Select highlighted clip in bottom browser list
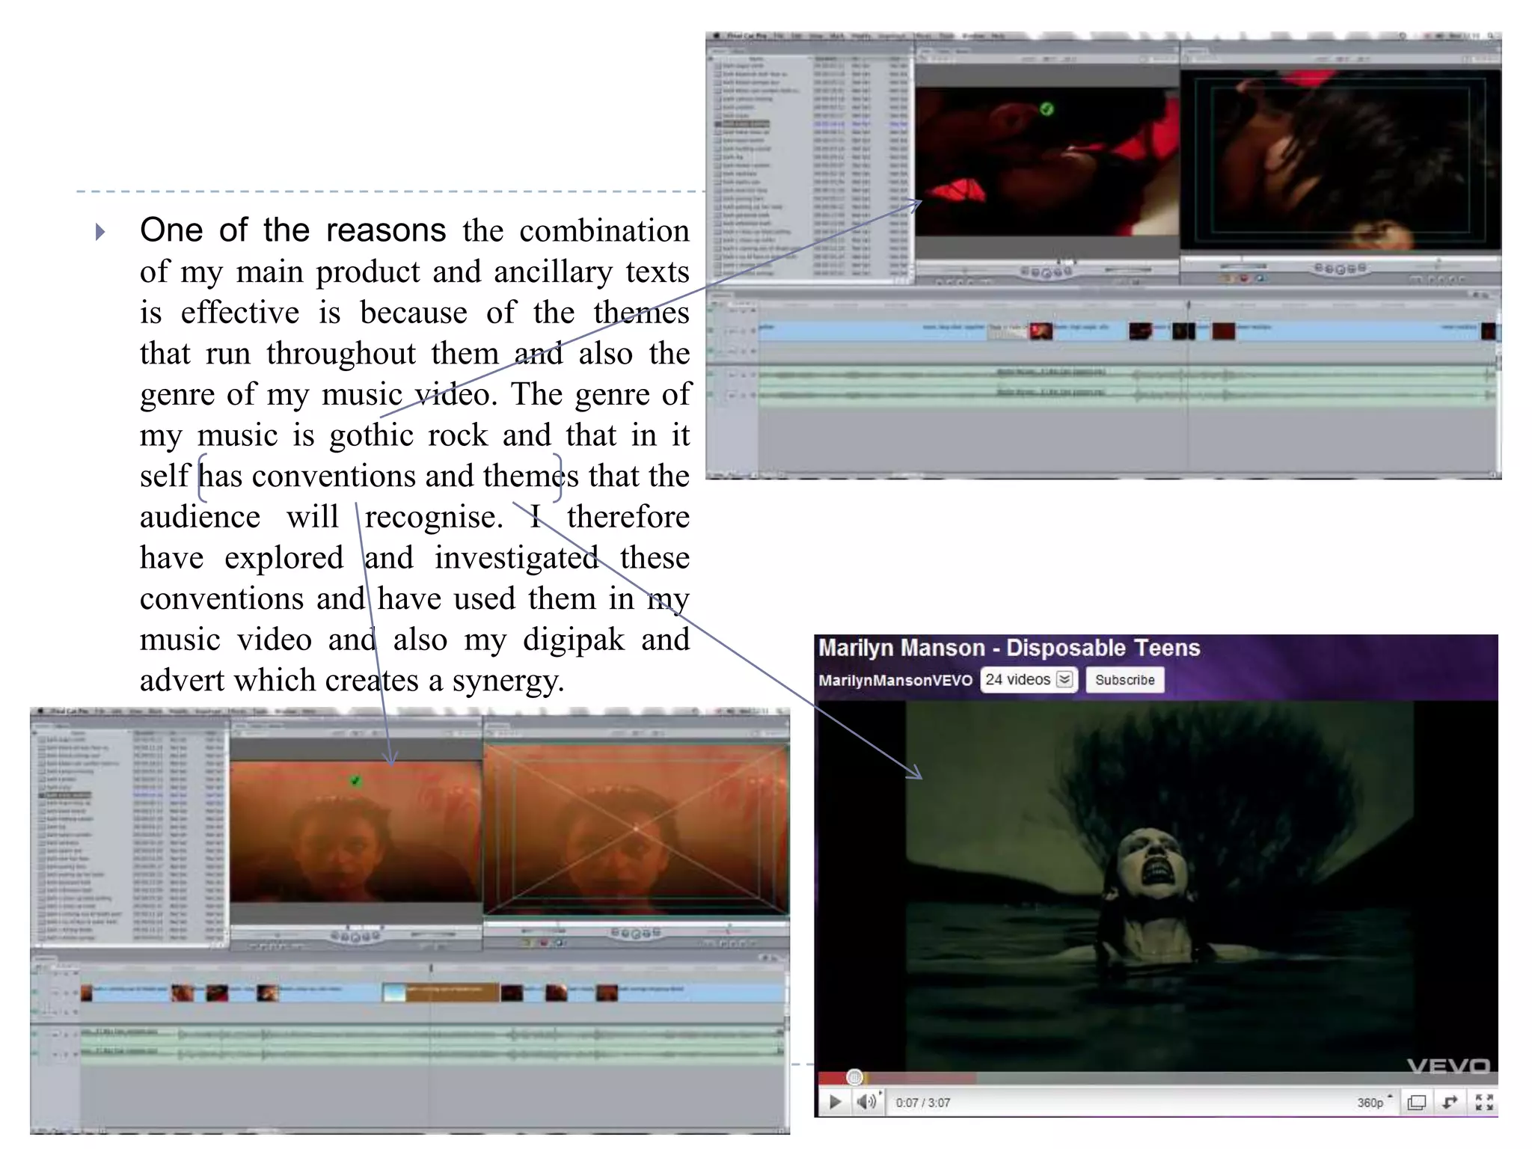The width and height of the screenshot is (1532, 1149). [67, 794]
